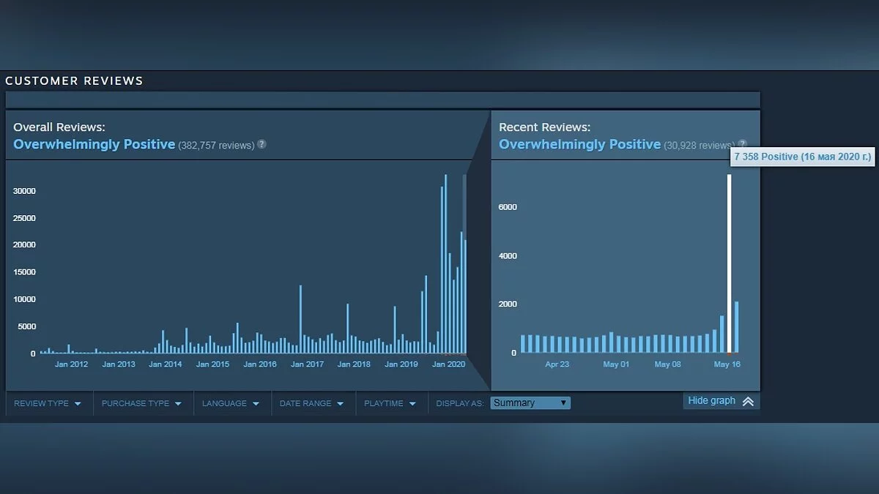
Task: Click the Jan 2020 axis label in the overall graph
Action: (x=448, y=364)
